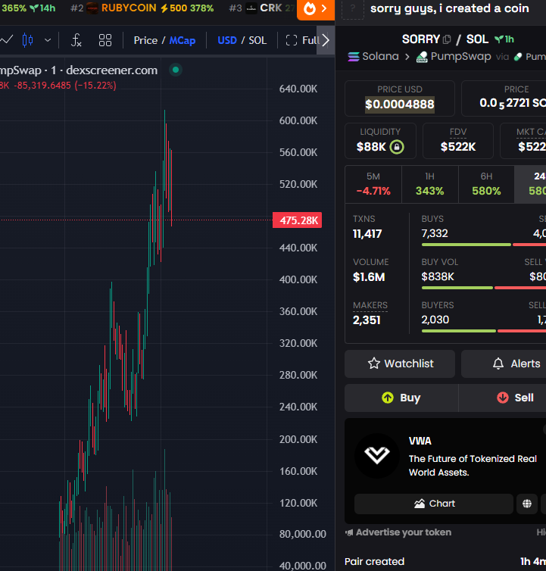Open the multi-chart layout grid icon

pyautogui.click(x=105, y=40)
